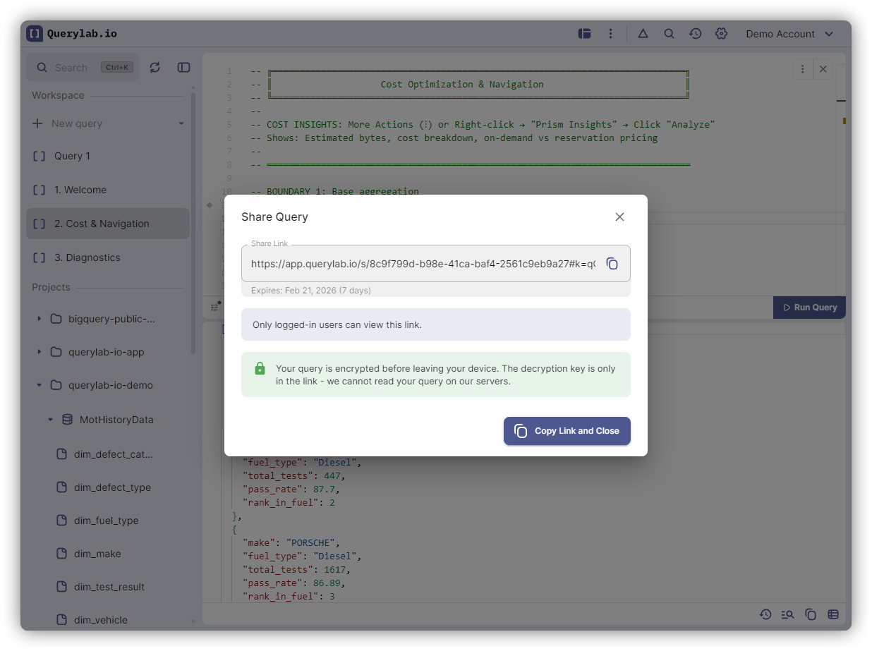Open settings gear icon in header
Screen dimensions: 872x651
point(721,34)
